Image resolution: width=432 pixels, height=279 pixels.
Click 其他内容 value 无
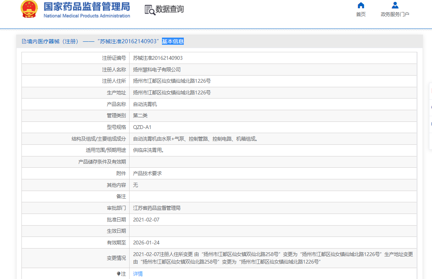(x=135, y=185)
